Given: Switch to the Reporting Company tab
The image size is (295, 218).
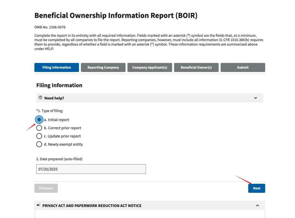Looking at the screenshot, I should tap(103, 67).
